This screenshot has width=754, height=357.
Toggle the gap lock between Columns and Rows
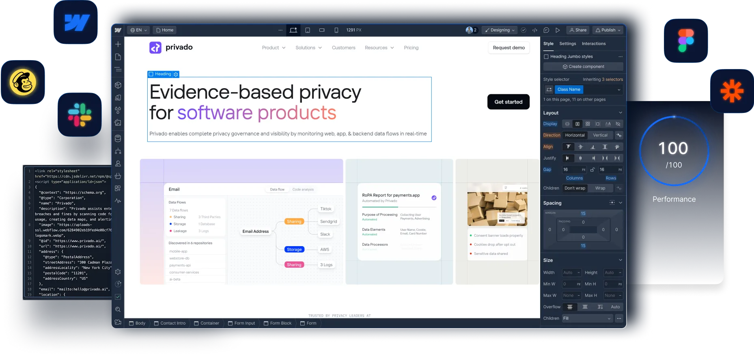tap(592, 170)
